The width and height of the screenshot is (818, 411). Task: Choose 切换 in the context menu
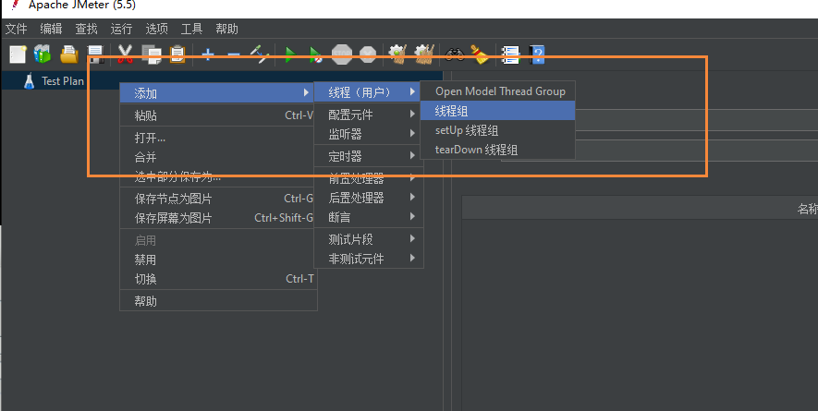click(217, 279)
